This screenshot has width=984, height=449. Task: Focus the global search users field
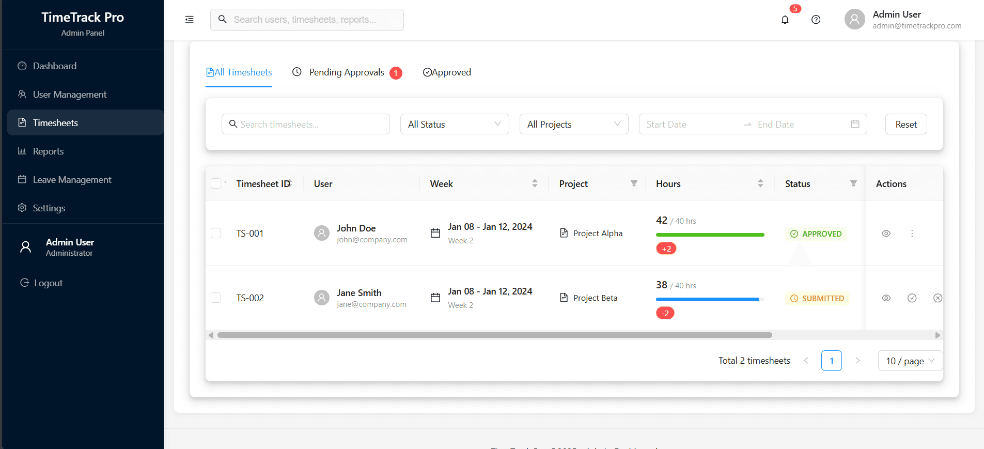tap(307, 20)
